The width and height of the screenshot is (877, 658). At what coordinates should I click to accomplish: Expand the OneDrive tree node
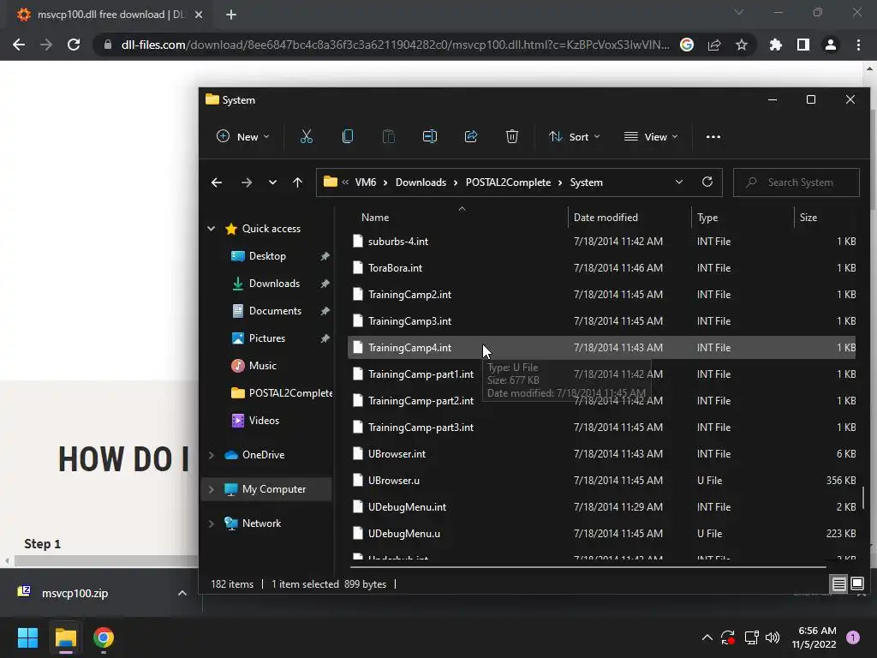(x=211, y=455)
